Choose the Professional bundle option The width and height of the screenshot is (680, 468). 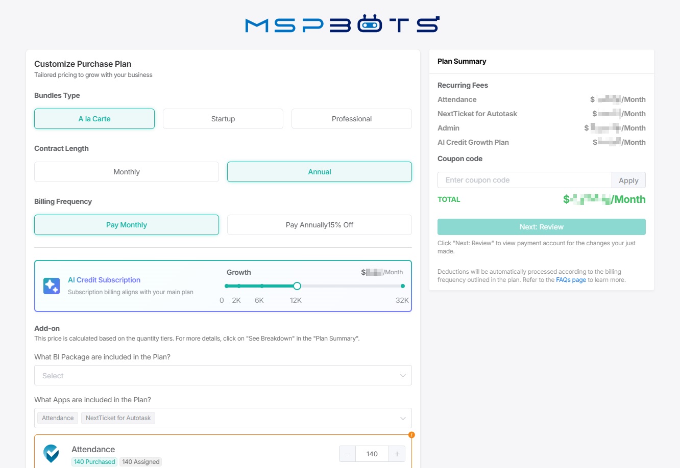352,119
